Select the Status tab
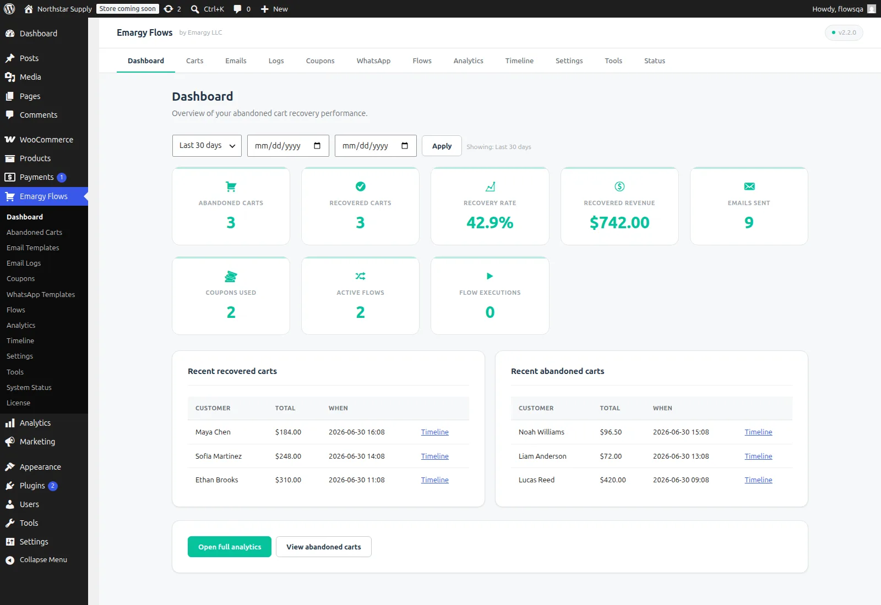The width and height of the screenshot is (881, 605). pyautogui.click(x=655, y=61)
